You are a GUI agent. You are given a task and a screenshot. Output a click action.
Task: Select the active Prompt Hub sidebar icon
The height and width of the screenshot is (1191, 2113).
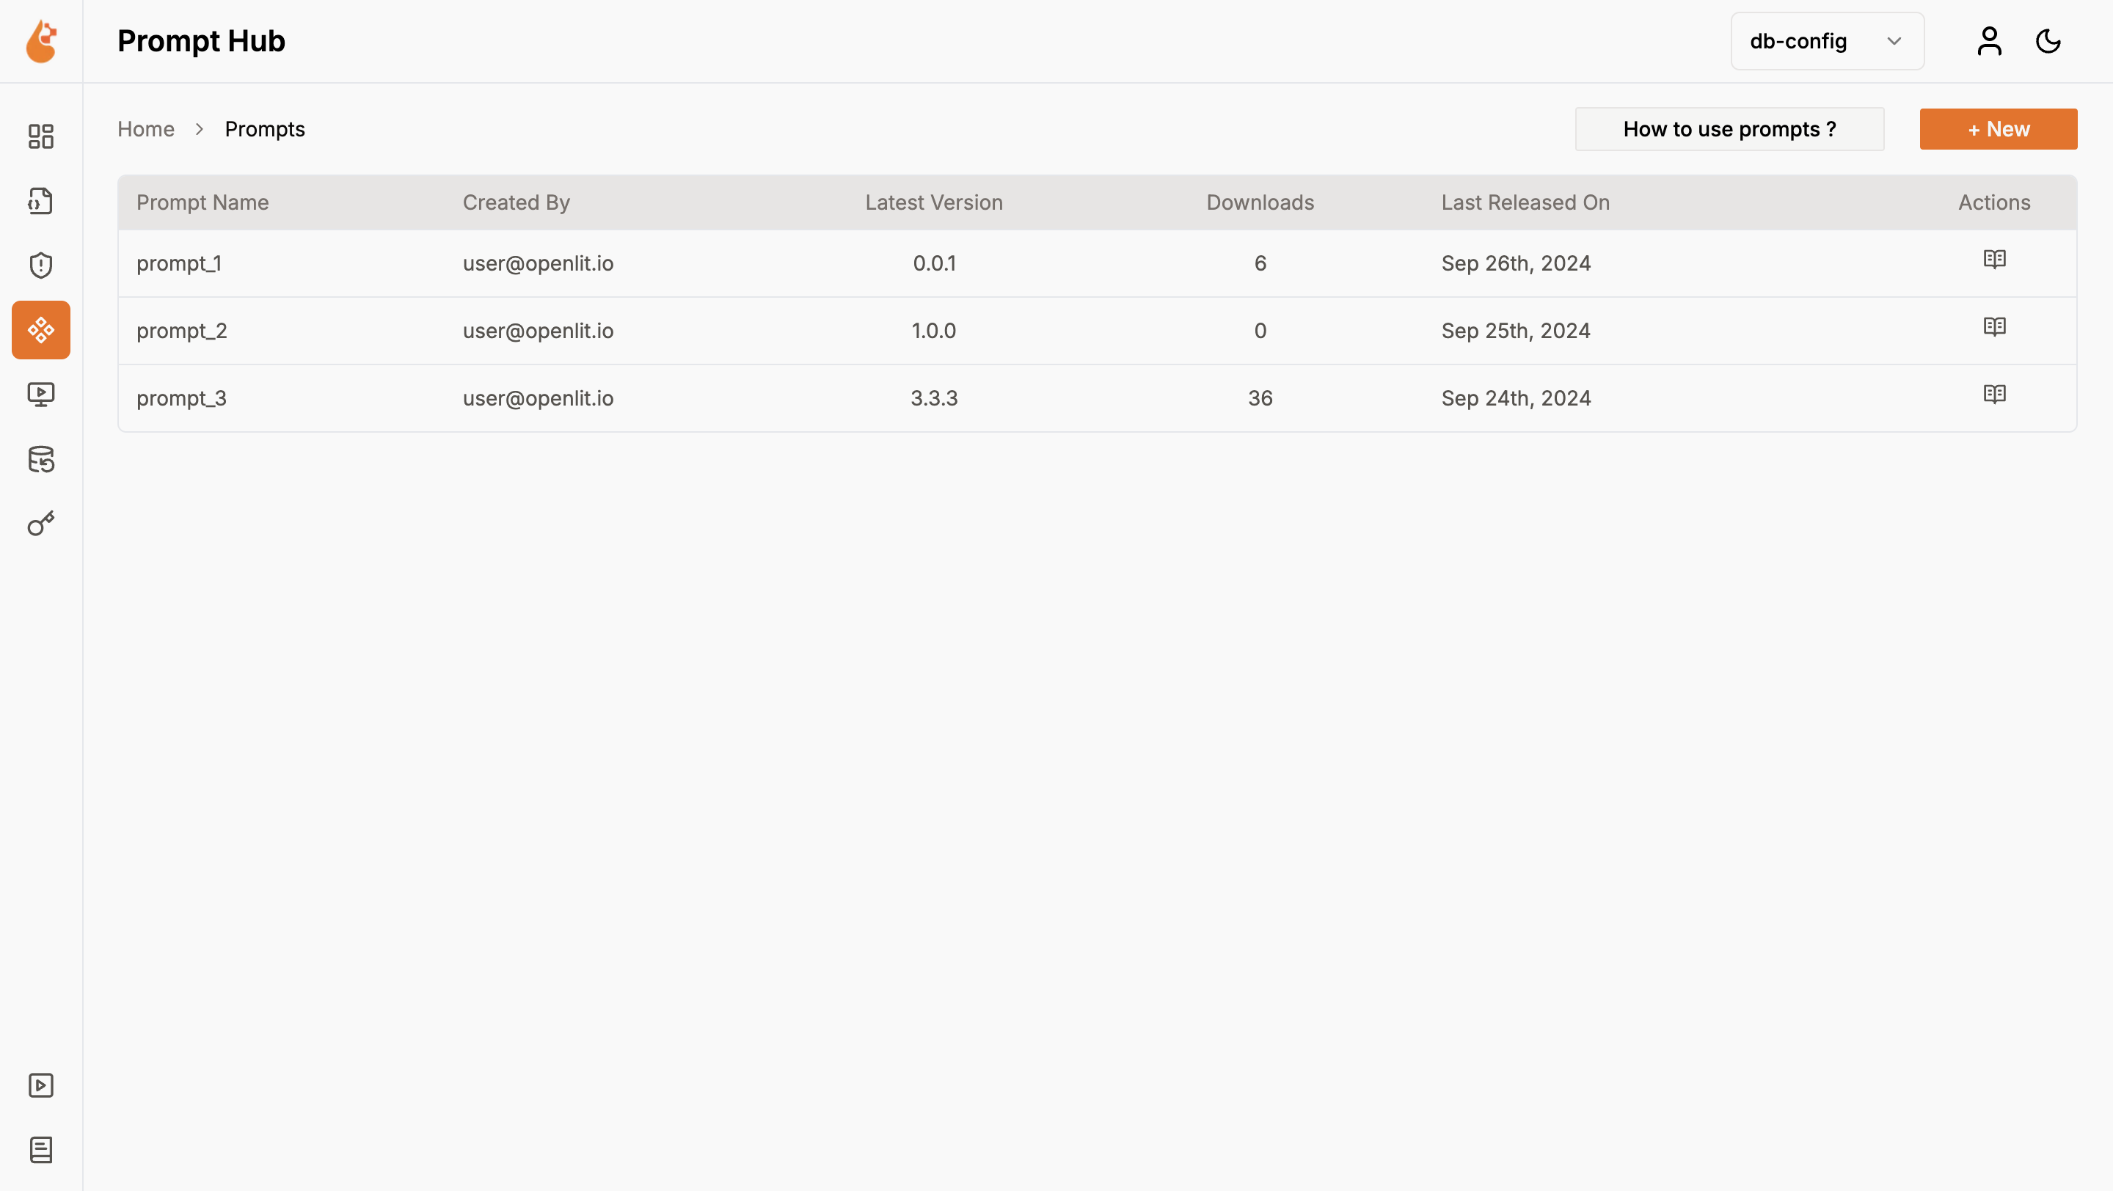(41, 330)
